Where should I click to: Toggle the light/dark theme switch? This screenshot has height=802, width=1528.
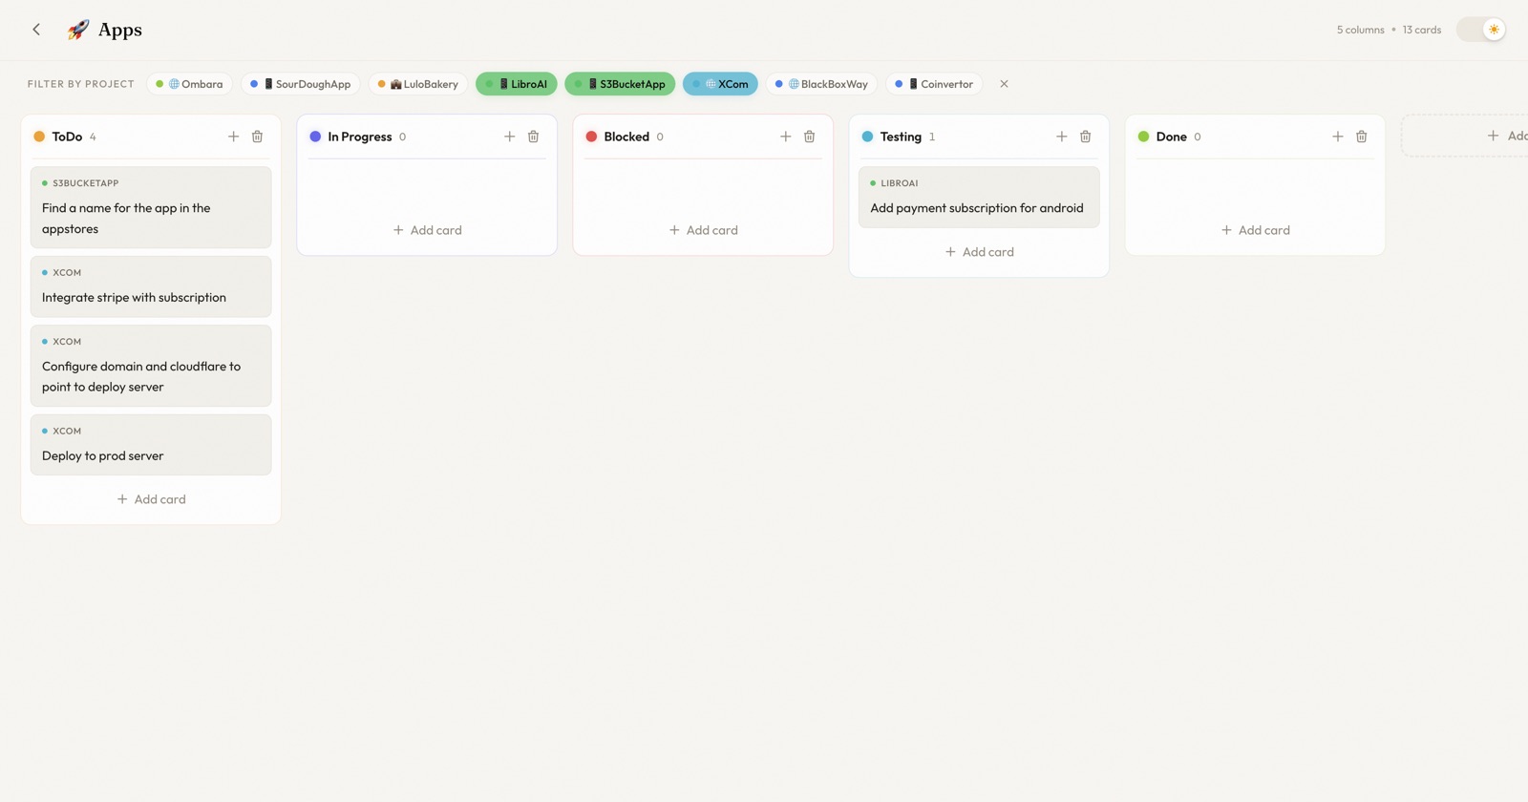pos(1481,30)
